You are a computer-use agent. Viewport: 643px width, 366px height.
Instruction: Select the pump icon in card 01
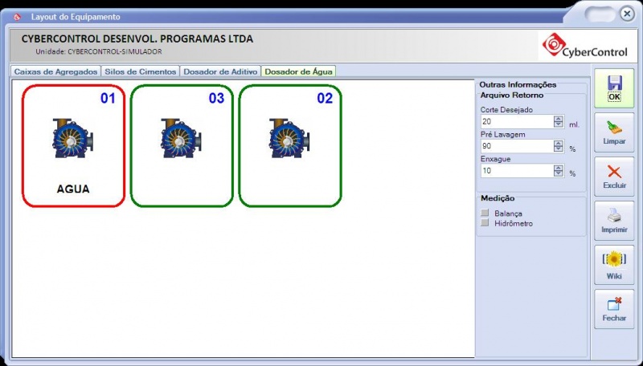(x=72, y=138)
